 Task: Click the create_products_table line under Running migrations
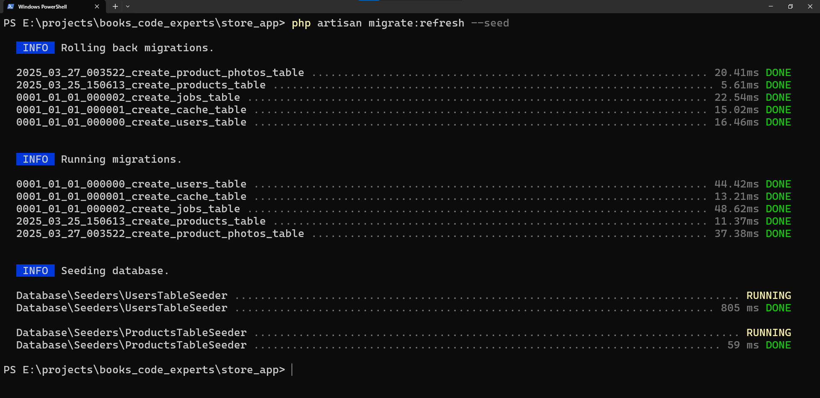coord(141,221)
